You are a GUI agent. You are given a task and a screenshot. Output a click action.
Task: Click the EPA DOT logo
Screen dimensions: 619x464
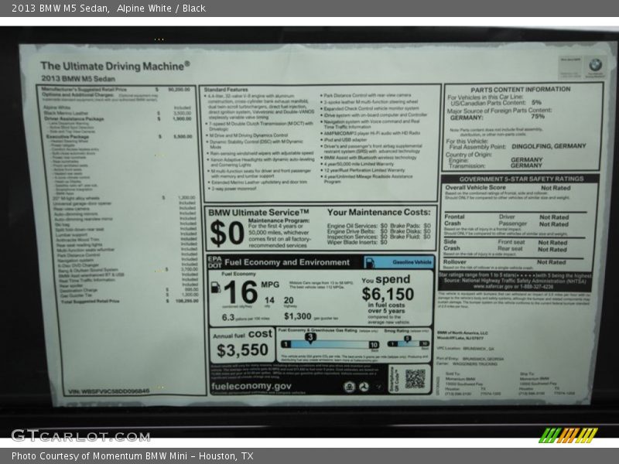pos(215,262)
